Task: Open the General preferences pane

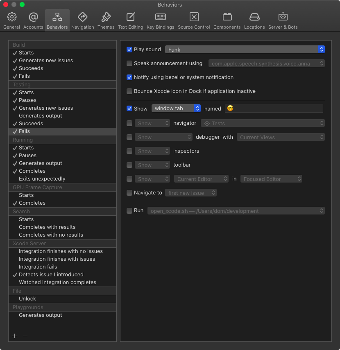Action: [11, 21]
